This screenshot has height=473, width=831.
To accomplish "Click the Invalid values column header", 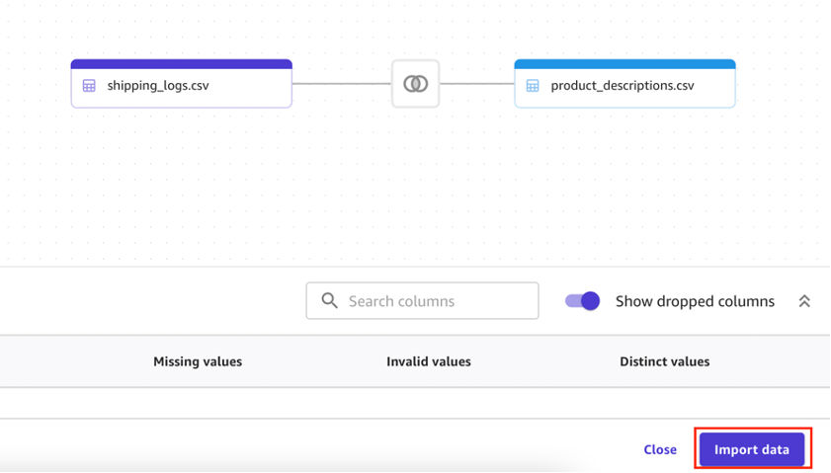I will pyautogui.click(x=429, y=361).
